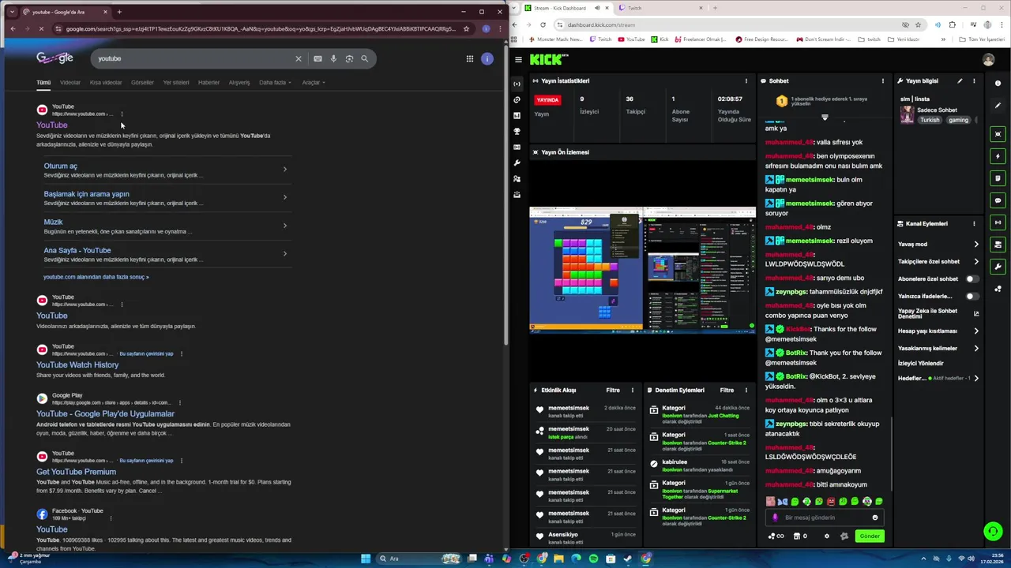Open the Kick profile avatar menu

pos(988,59)
